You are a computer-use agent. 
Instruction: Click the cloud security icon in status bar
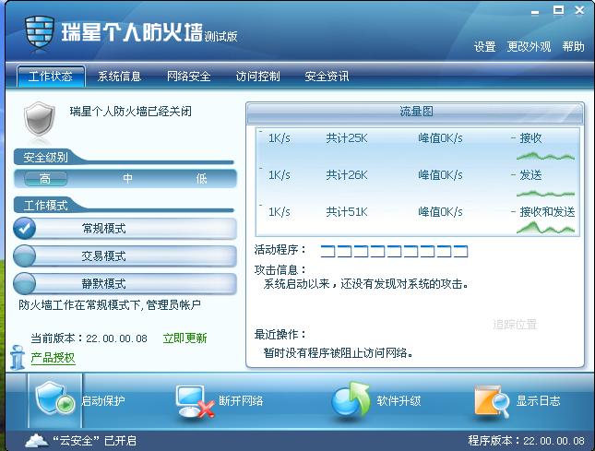[x=36, y=440]
